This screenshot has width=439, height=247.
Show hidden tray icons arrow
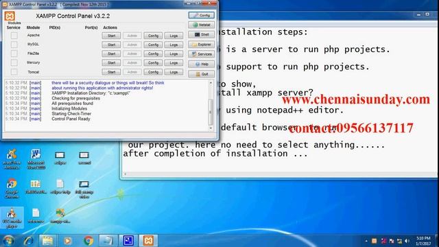click(x=366, y=241)
